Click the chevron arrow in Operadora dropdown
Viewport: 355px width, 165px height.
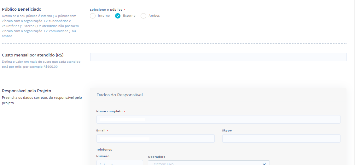(264, 163)
